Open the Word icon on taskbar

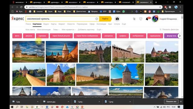(47, 107)
